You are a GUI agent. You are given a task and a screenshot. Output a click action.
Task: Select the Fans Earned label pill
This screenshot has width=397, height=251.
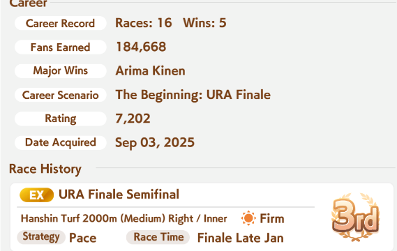[x=60, y=47]
